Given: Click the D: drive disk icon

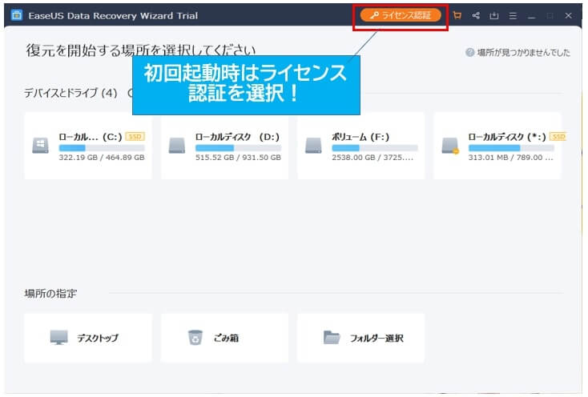Looking at the screenshot, I should coord(177,146).
